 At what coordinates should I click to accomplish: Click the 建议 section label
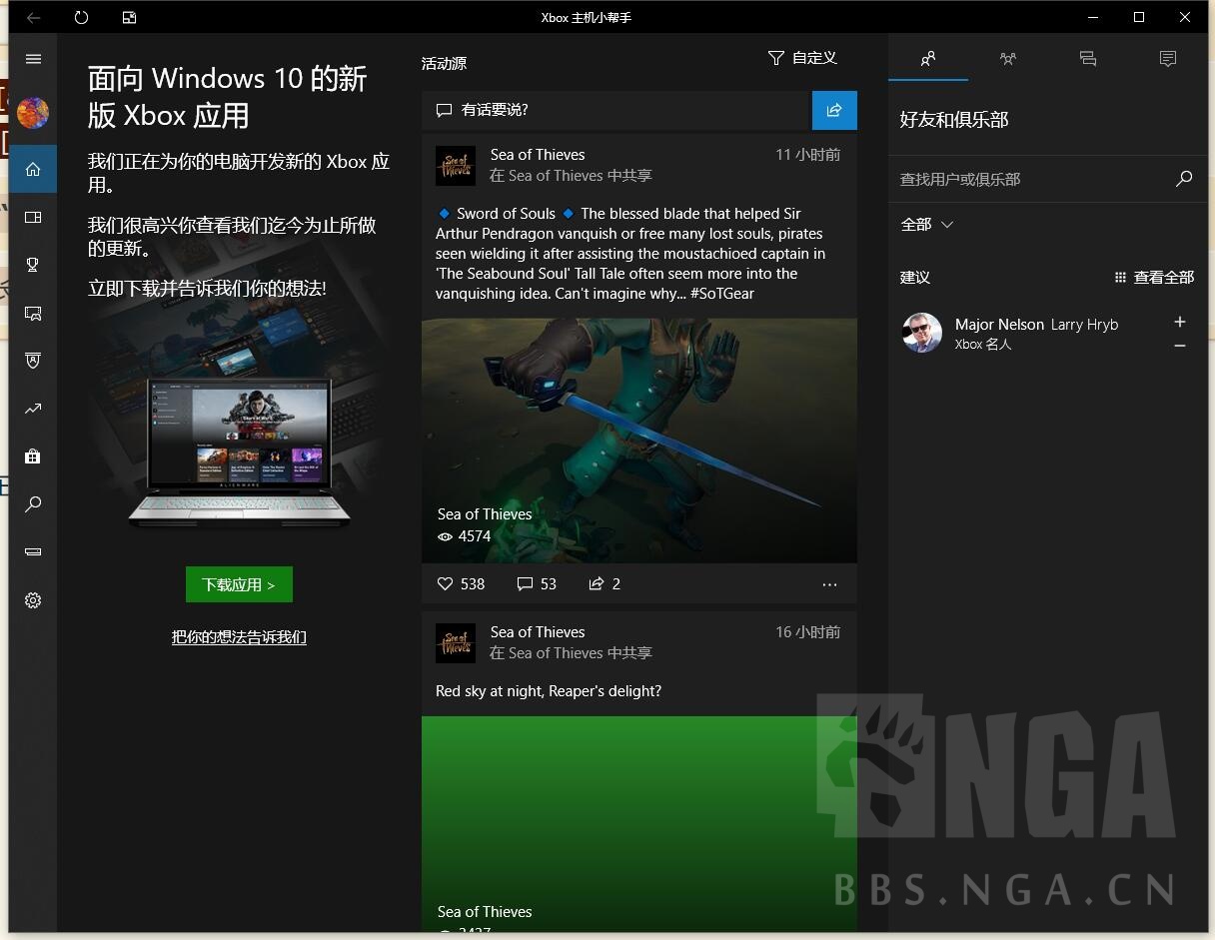[x=915, y=277]
